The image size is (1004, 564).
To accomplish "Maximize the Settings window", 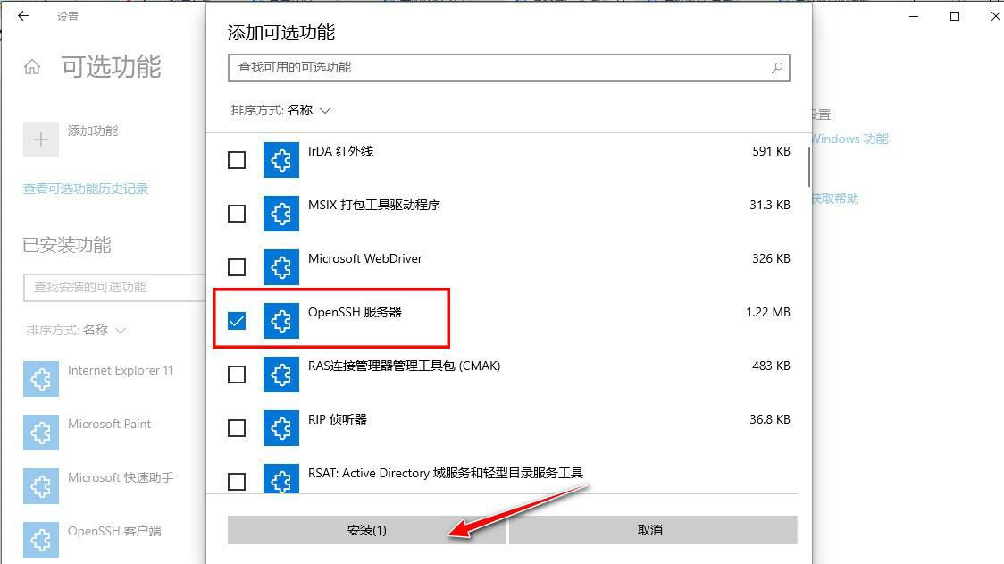I will (x=955, y=16).
